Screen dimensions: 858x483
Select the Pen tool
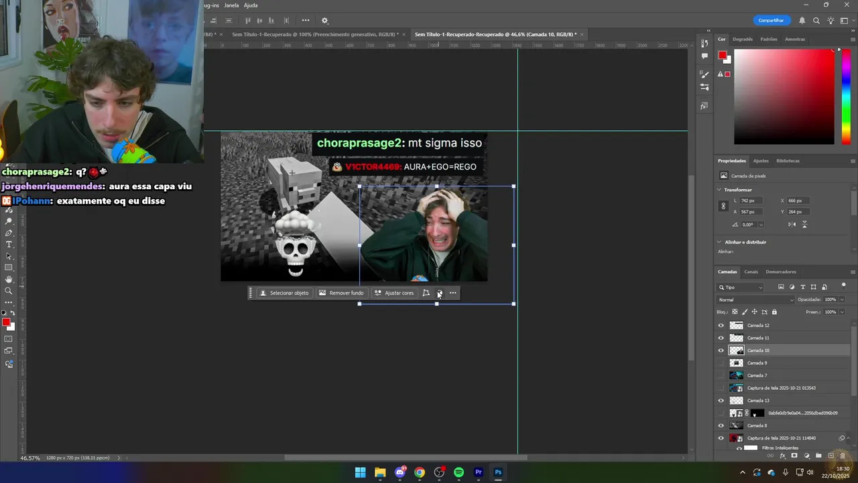point(9,233)
